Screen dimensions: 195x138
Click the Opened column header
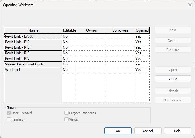142,30
